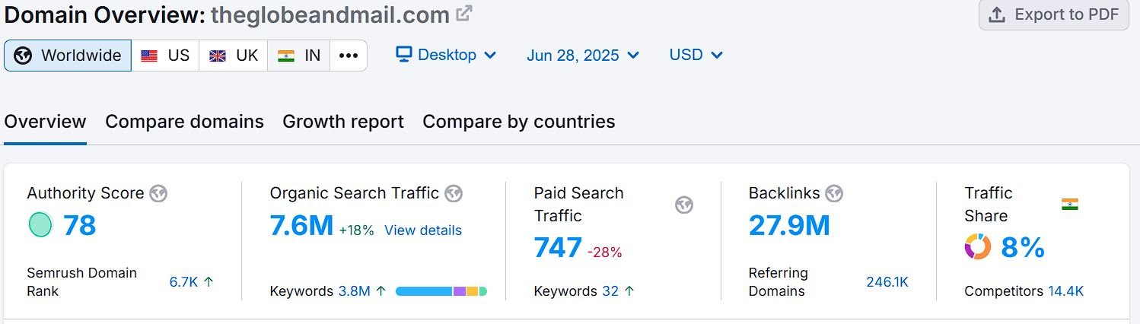Click the organic keywords distribution color bar
This screenshot has height=324, width=1140.
pos(441,291)
